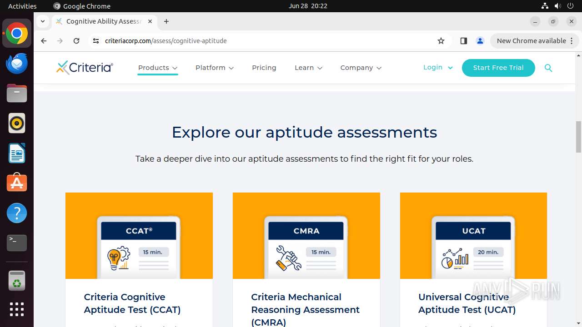View site information icon in address bar
582x327 pixels.
[95, 41]
